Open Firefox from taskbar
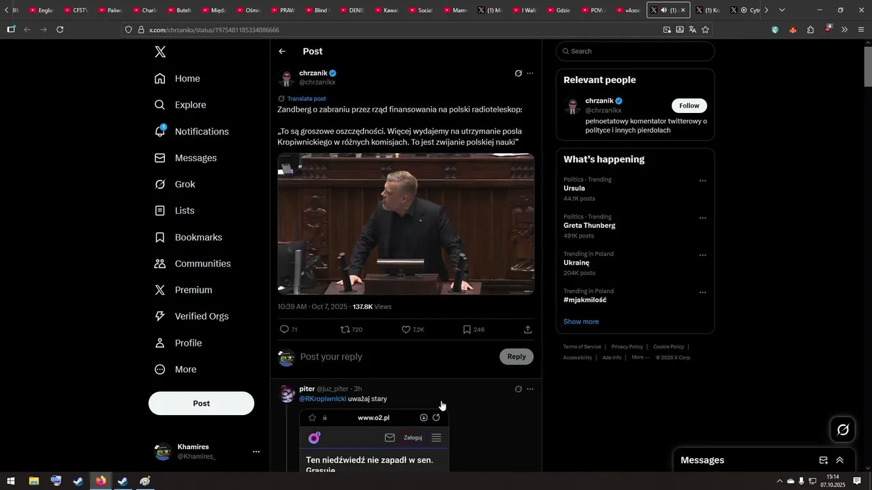This screenshot has height=490, width=872. tap(101, 481)
